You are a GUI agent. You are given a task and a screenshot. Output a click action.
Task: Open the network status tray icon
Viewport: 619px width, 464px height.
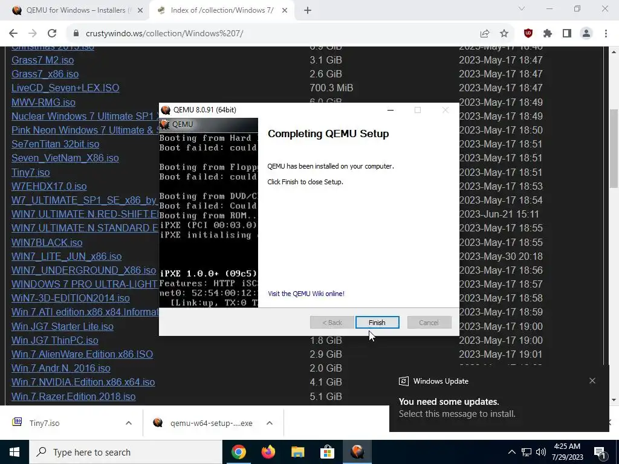527,452
